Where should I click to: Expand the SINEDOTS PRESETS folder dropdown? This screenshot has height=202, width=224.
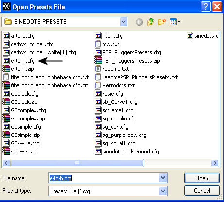pos(124,22)
